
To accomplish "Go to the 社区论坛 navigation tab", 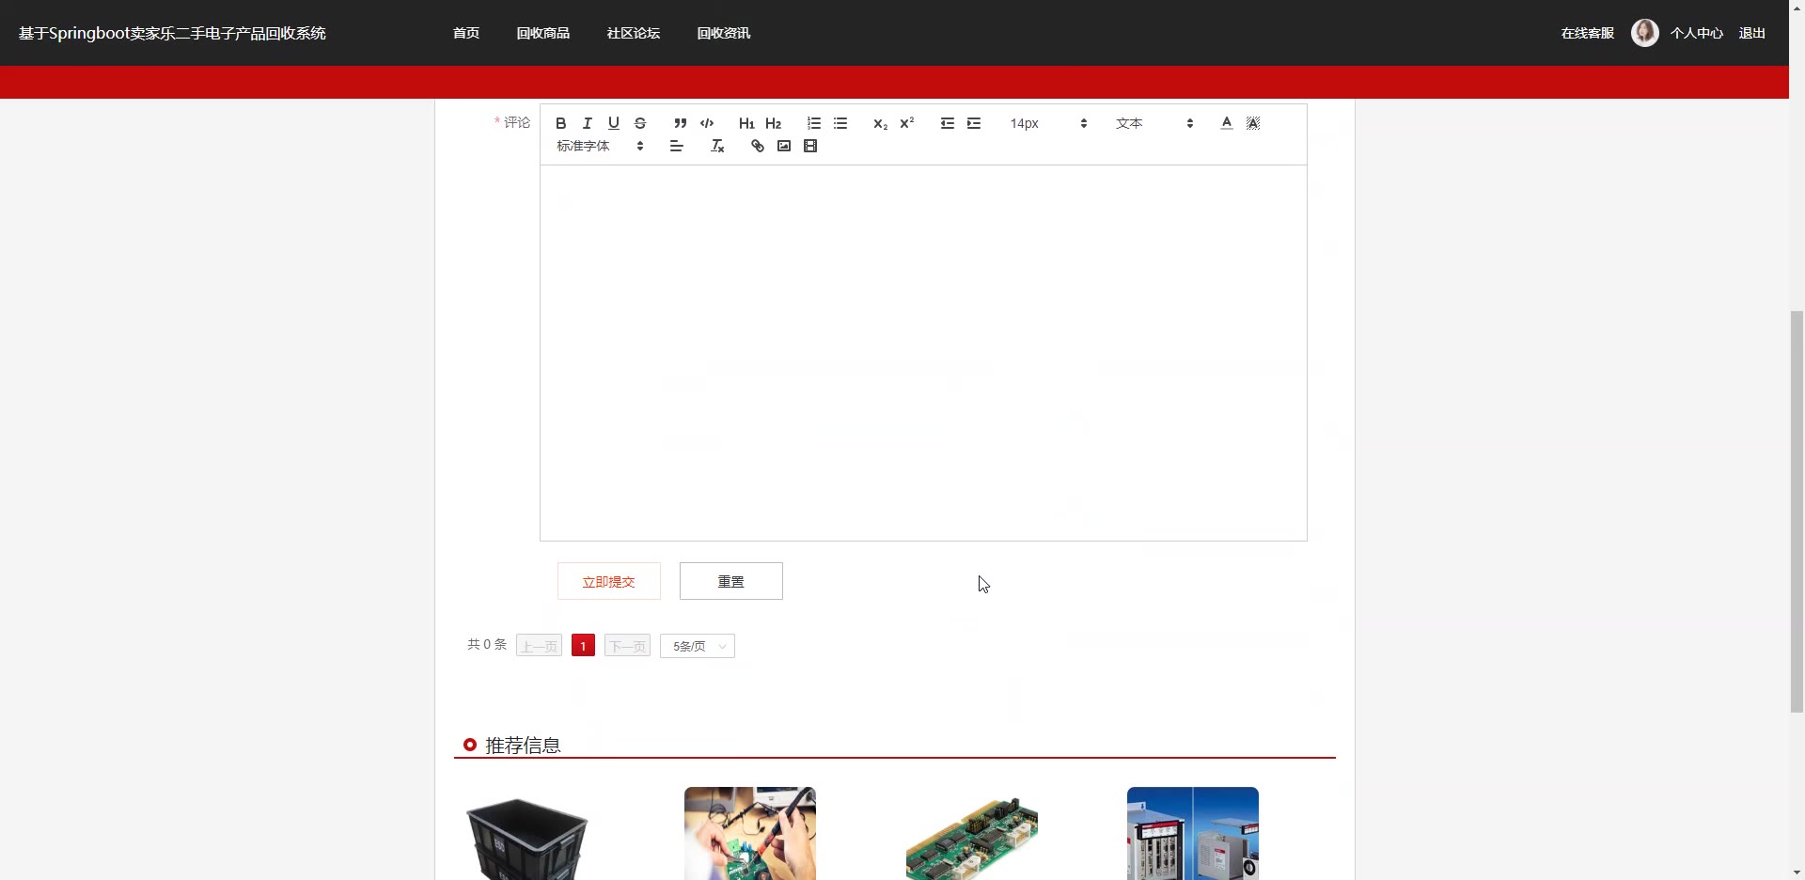I will tap(633, 33).
